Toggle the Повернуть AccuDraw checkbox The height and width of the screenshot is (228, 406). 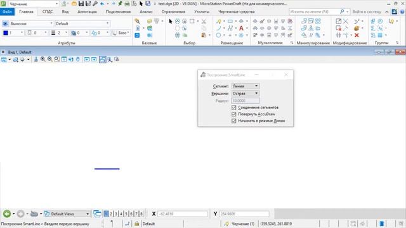[x=234, y=114]
